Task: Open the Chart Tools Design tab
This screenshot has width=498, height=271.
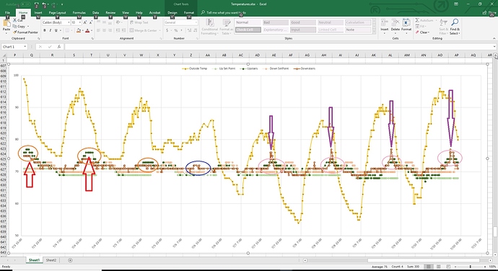Action: [172, 13]
